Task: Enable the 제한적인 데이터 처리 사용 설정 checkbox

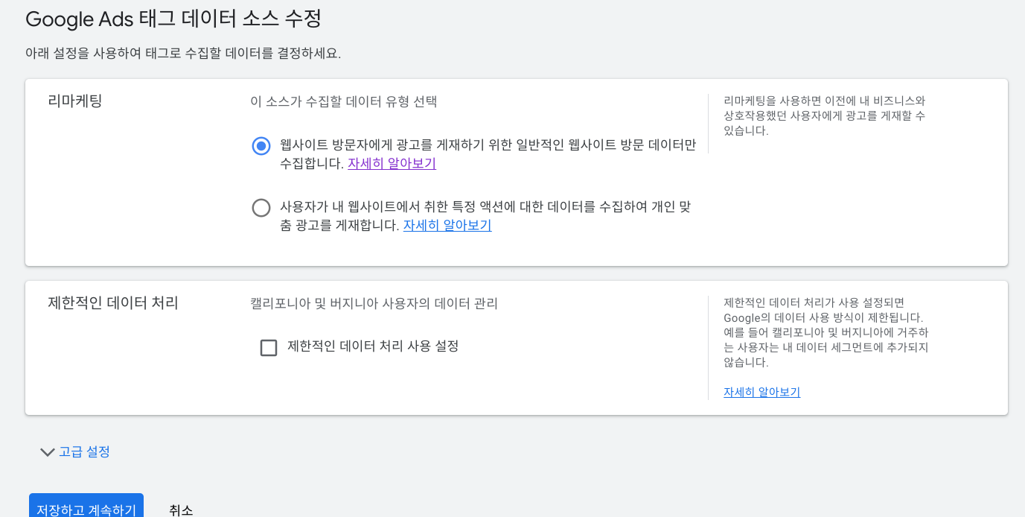Action: (x=269, y=347)
